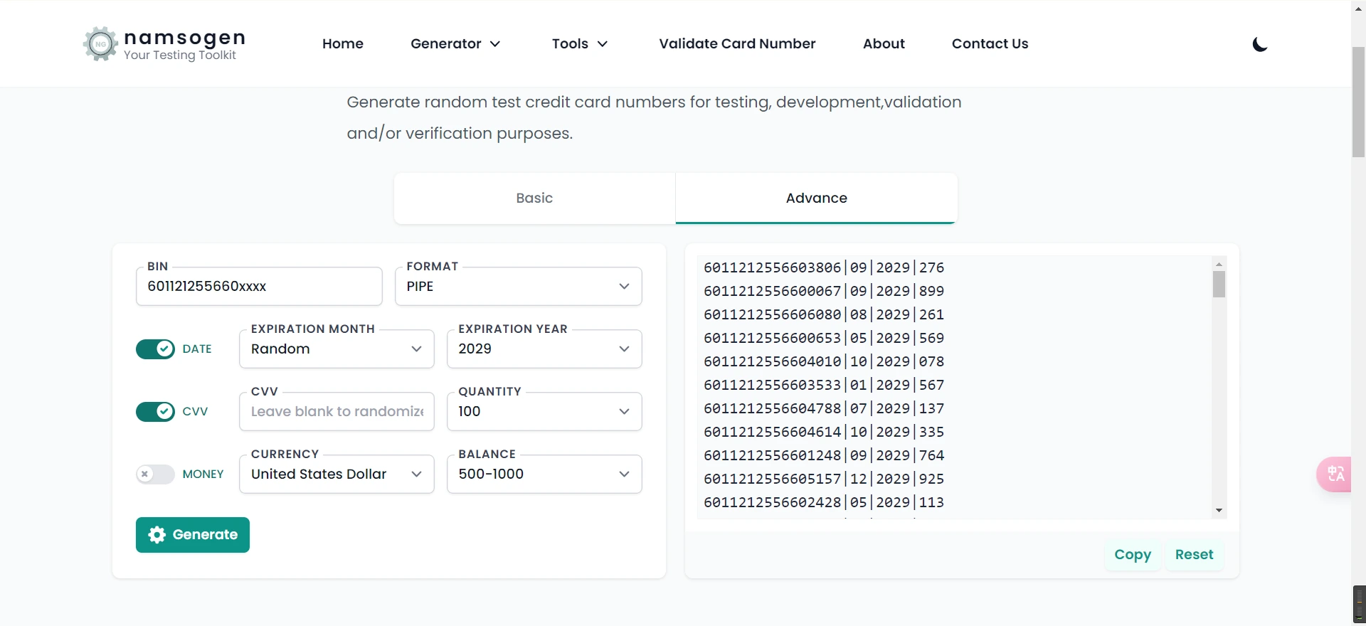
Task: Open the Generator menu in navigation
Action: (x=455, y=44)
